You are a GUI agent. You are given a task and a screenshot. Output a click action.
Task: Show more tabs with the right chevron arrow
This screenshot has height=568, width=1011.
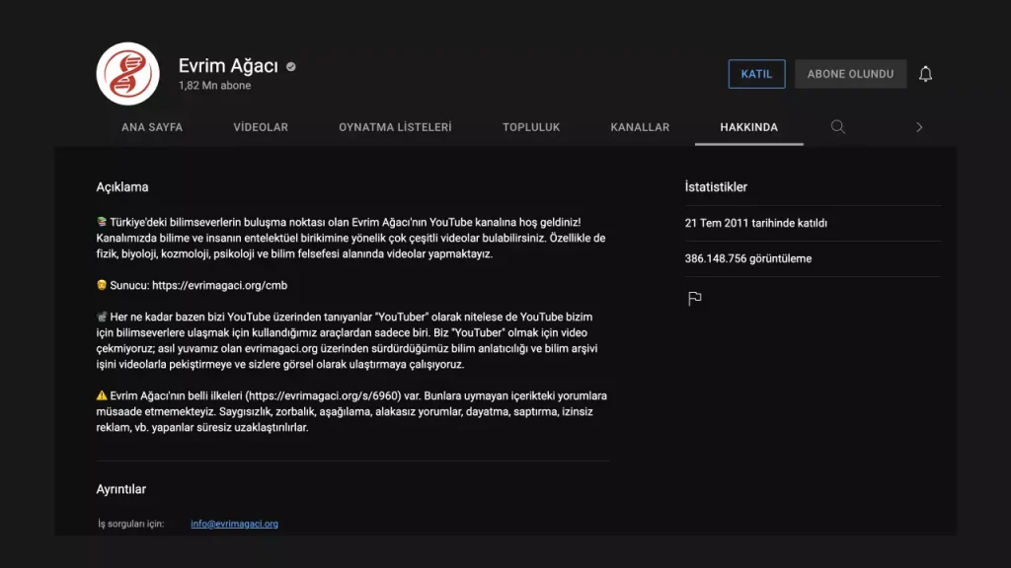click(x=919, y=127)
